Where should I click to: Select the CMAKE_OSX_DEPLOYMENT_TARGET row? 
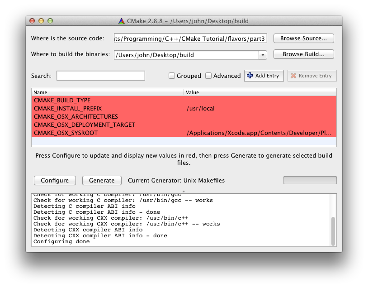tap(184, 125)
